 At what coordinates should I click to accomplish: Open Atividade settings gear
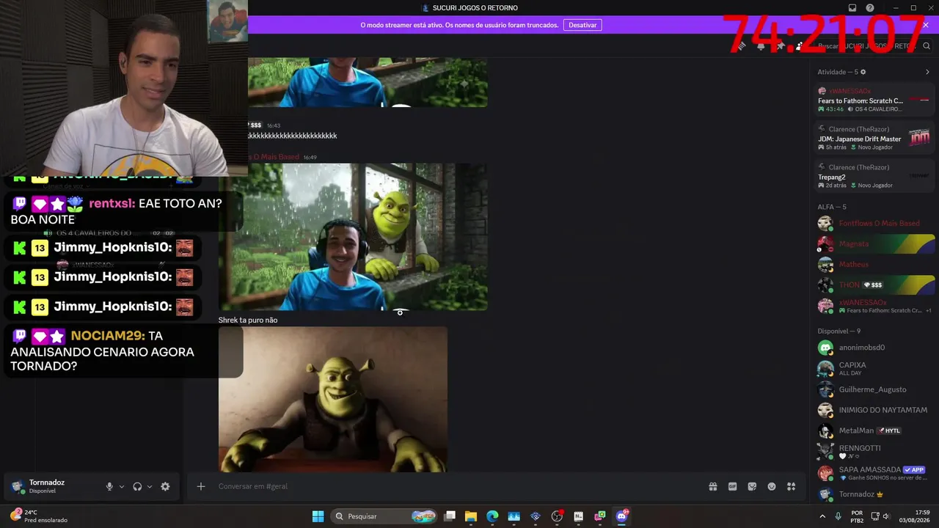point(863,72)
